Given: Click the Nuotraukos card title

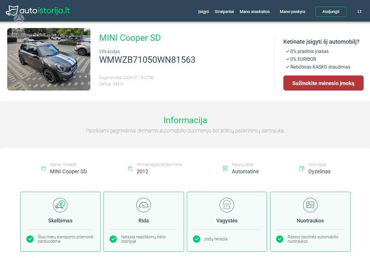Looking at the screenshot, I should 310,220.
